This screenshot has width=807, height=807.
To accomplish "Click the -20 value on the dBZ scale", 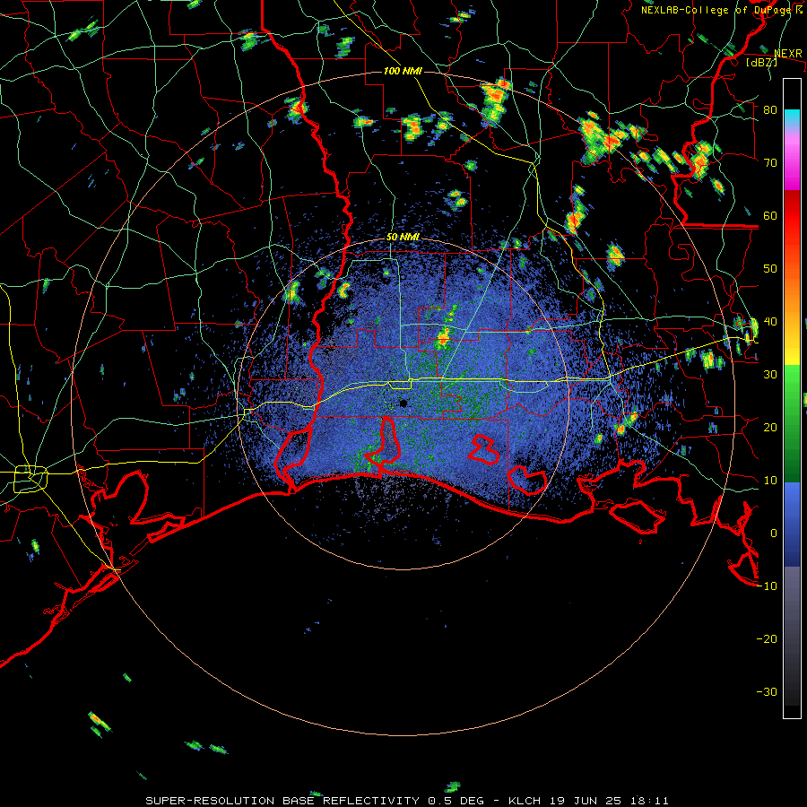I will coord(767,638).
